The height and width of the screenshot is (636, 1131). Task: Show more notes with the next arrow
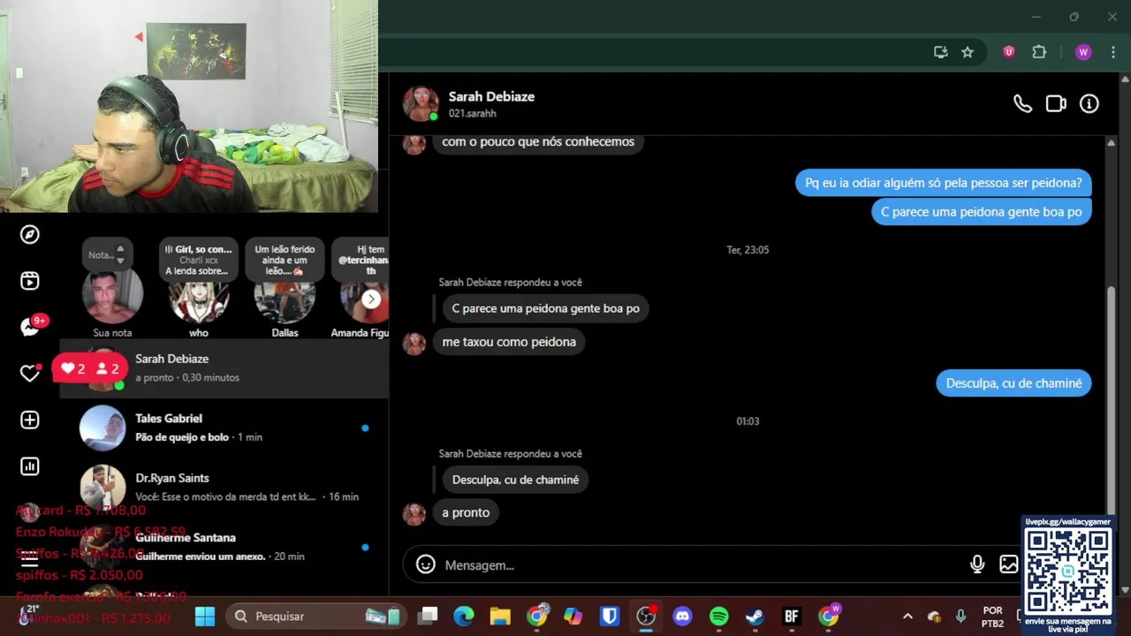click(x=371, y=299)
